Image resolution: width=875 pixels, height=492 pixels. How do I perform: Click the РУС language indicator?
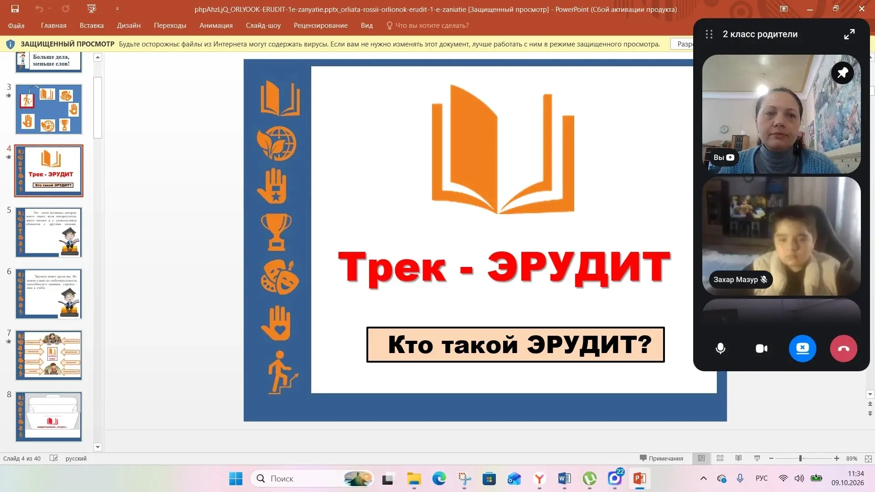(x=762, y=478)
